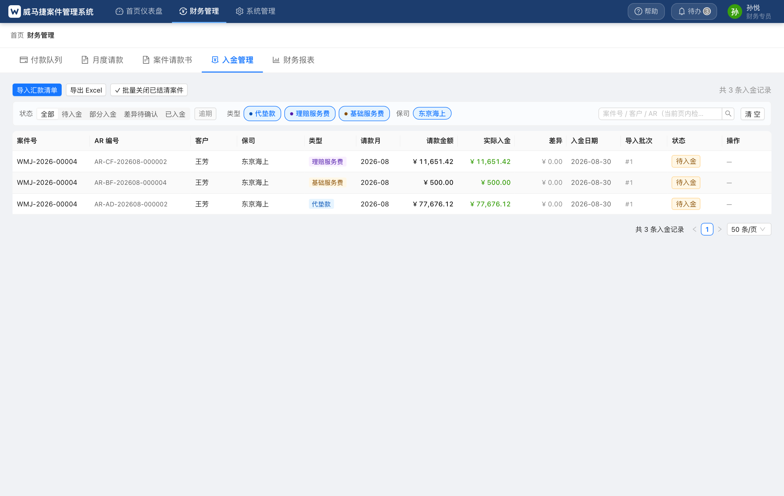This screenshot has width=784, height=496.
Task: Click 待入金 status of ¥11,651.42 row
Action: (x=686, y=162)
